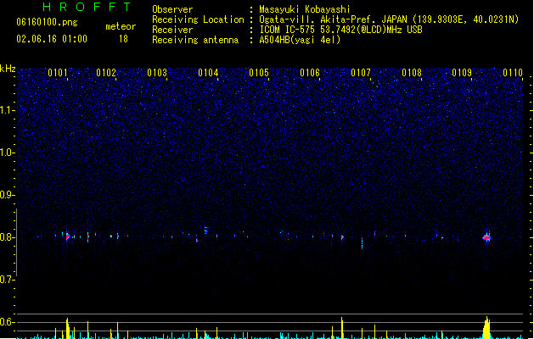Click the 0110 time marker
The image size is (534, 339).
(513, 73)
